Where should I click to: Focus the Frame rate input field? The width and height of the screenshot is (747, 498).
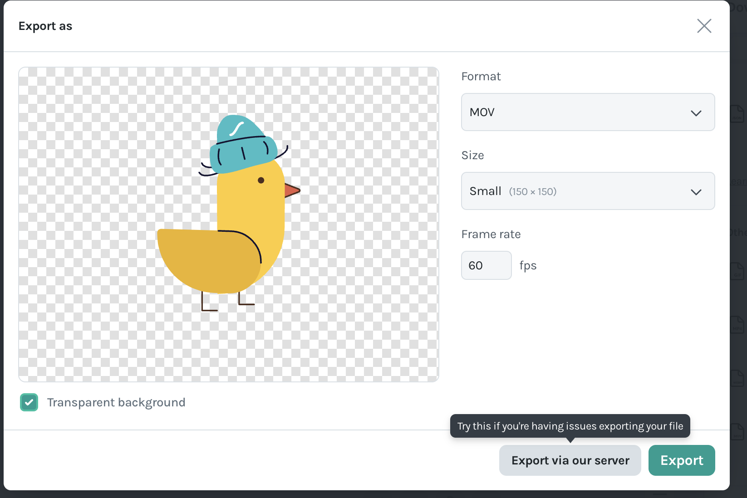pos(486,265)
